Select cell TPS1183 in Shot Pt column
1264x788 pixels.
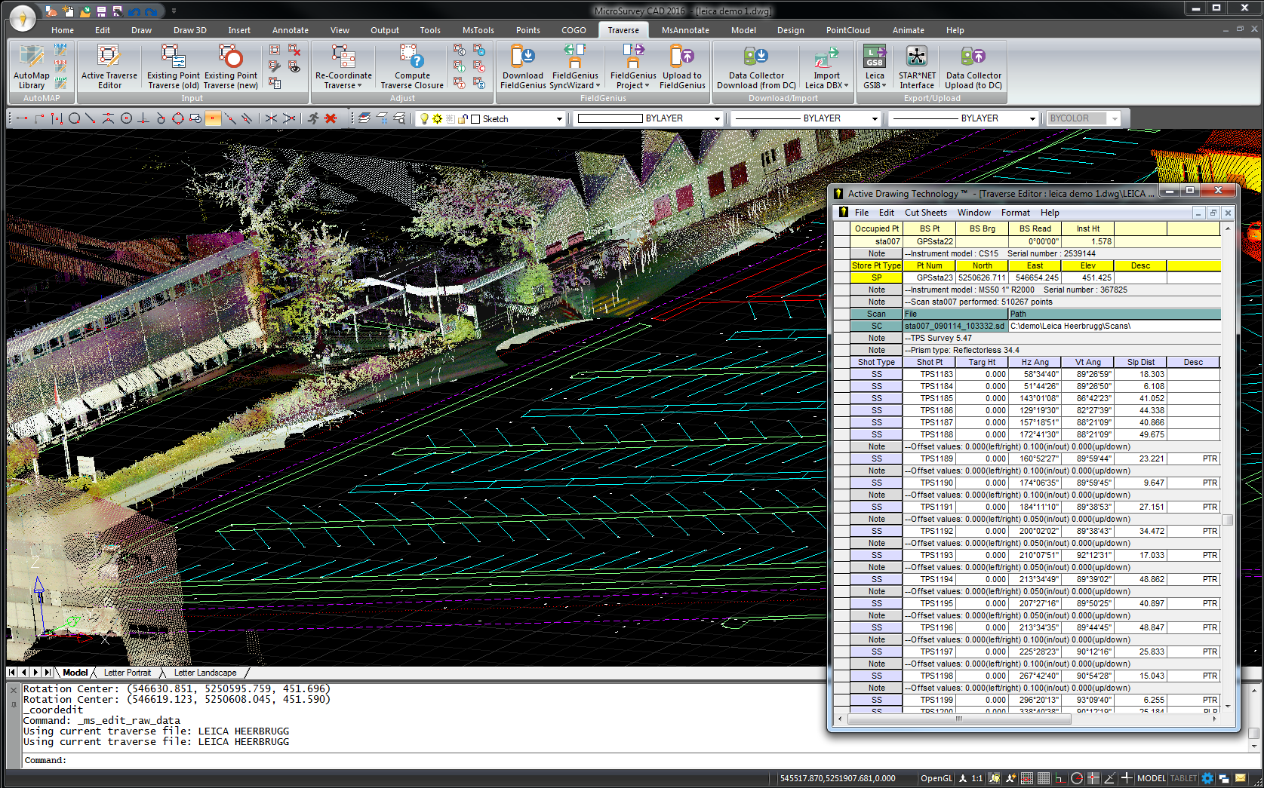click(929, 374)
